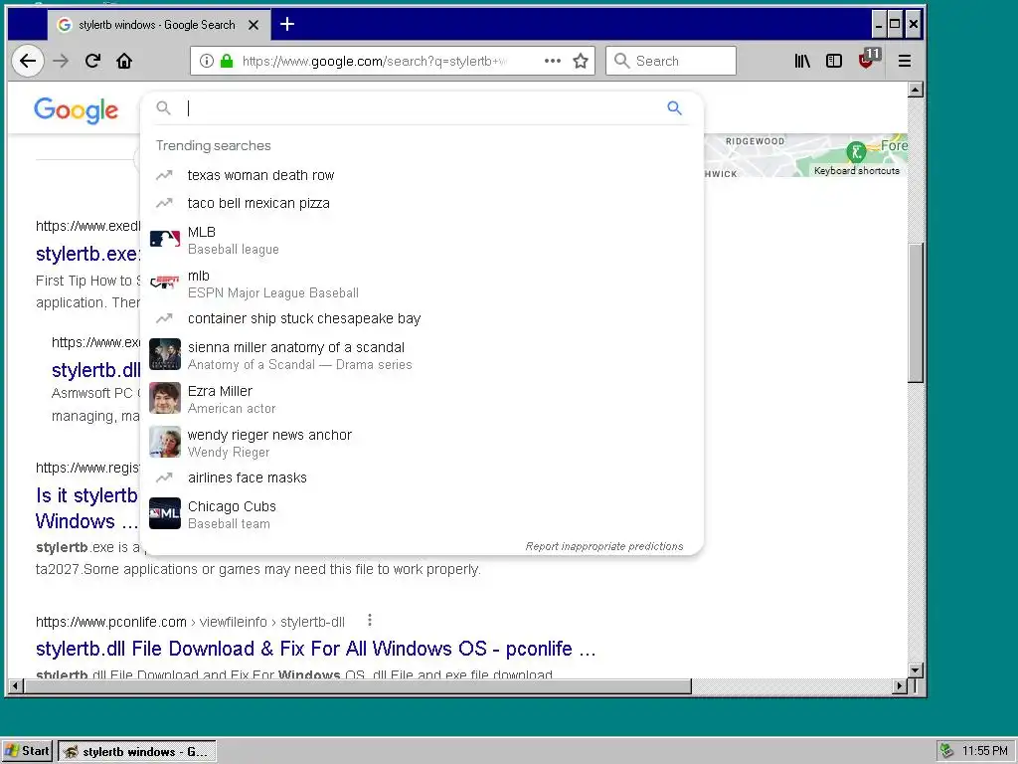Open the 'Is it stylertb' result link

[x=87, y=508]
